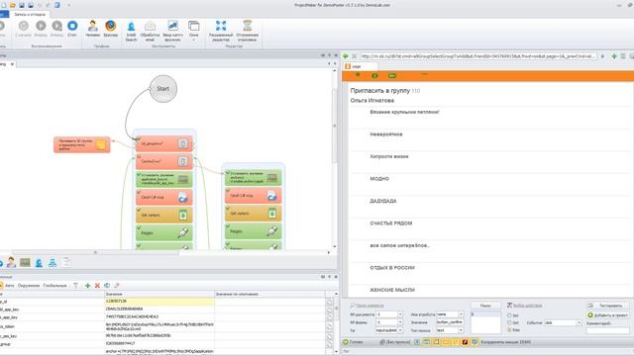Switch to Глобальные variables filter

(54, 286)
